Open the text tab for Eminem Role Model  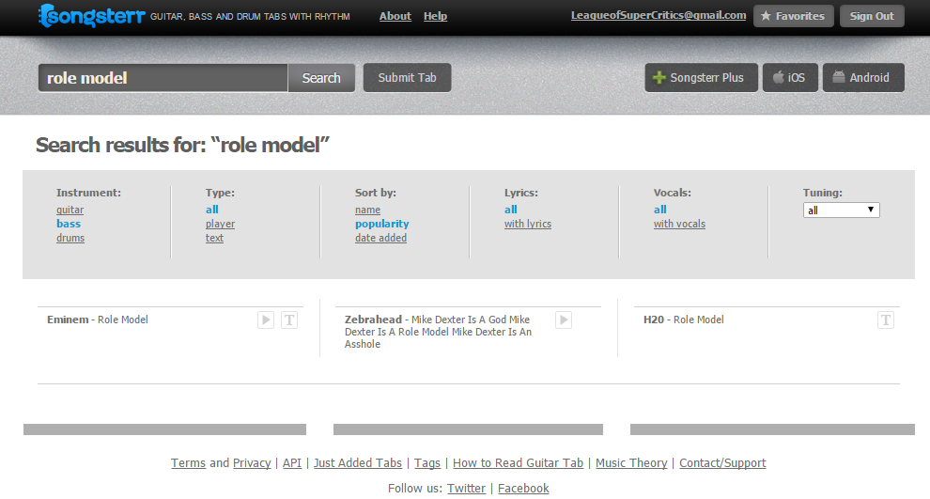(289, 320)
